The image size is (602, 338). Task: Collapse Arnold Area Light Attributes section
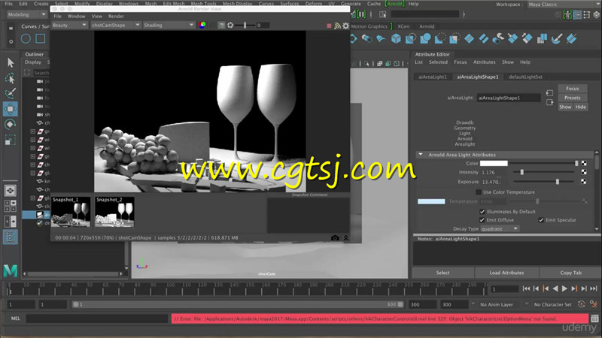tap(421, 155)
